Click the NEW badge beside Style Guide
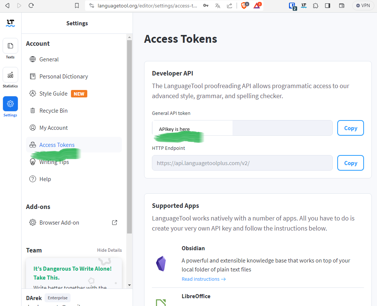 [x=79, y=94]
